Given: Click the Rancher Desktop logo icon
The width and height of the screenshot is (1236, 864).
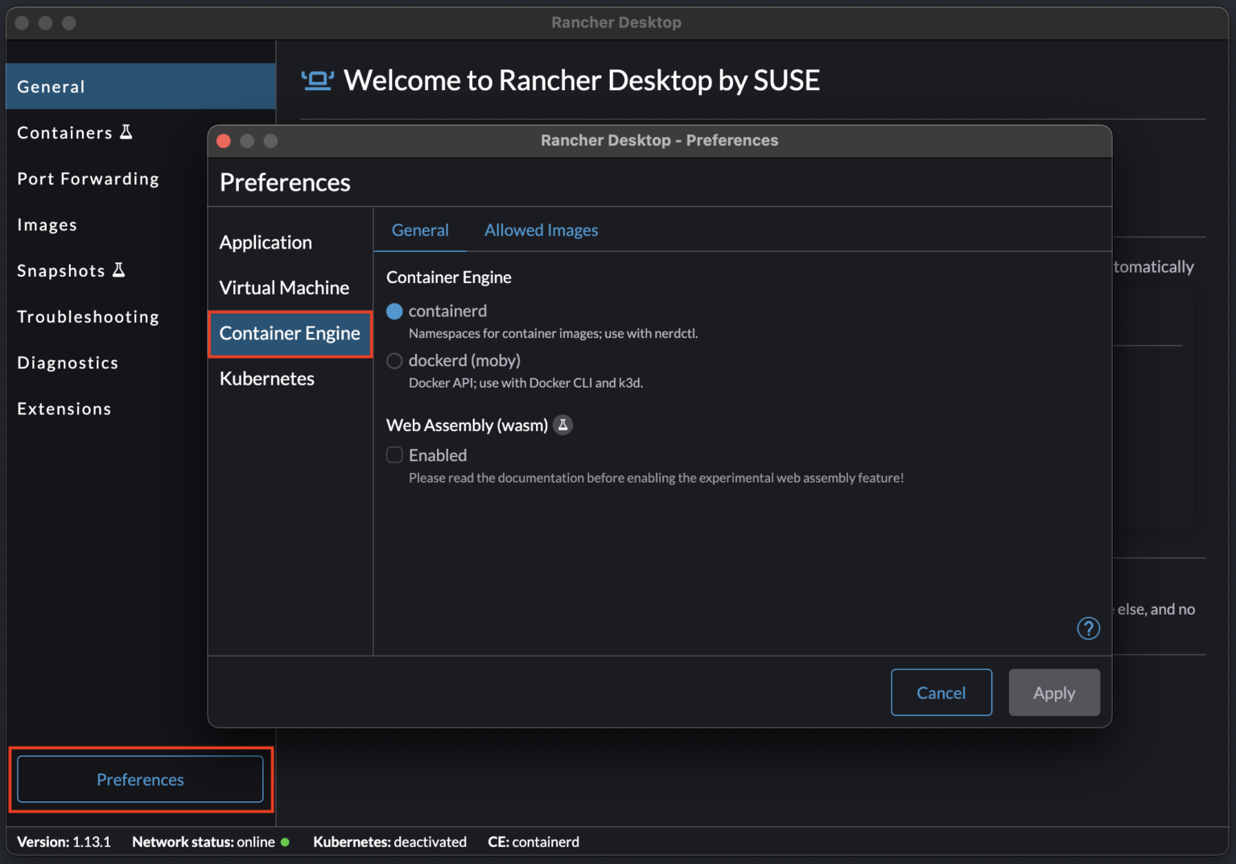Looking at the screenshot, I should (317, 80).
